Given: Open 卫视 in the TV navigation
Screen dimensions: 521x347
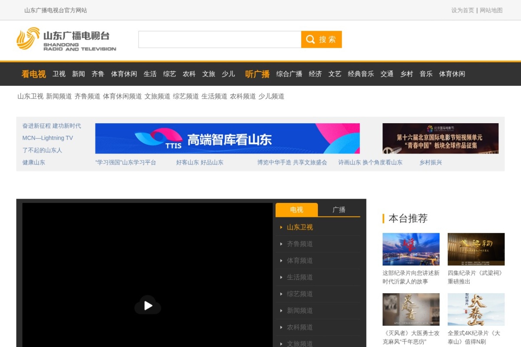Looking at the screenshot, I should point(59,74).
